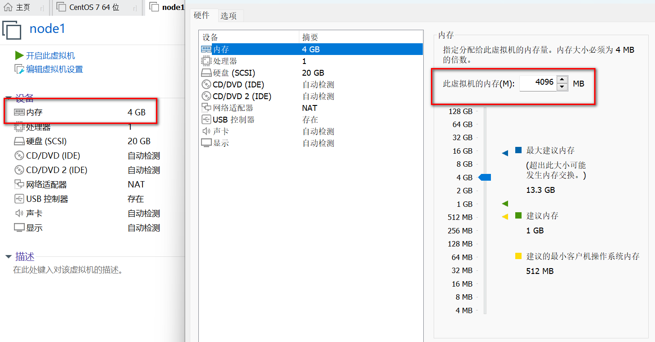This screenshot has height=342, width=655.
Task: Click the 网络适配器 icon in hardware dialog list
Action: point(206,108)
